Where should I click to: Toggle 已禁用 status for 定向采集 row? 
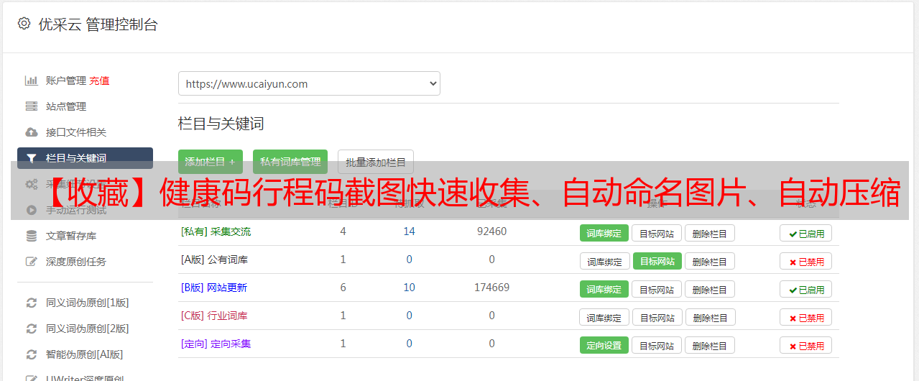point(805,345)
